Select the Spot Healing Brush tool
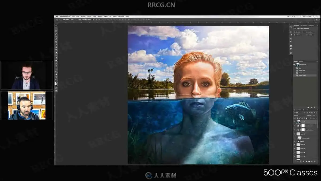The height and width of the screenshot is (181, 321). (56, 42)
